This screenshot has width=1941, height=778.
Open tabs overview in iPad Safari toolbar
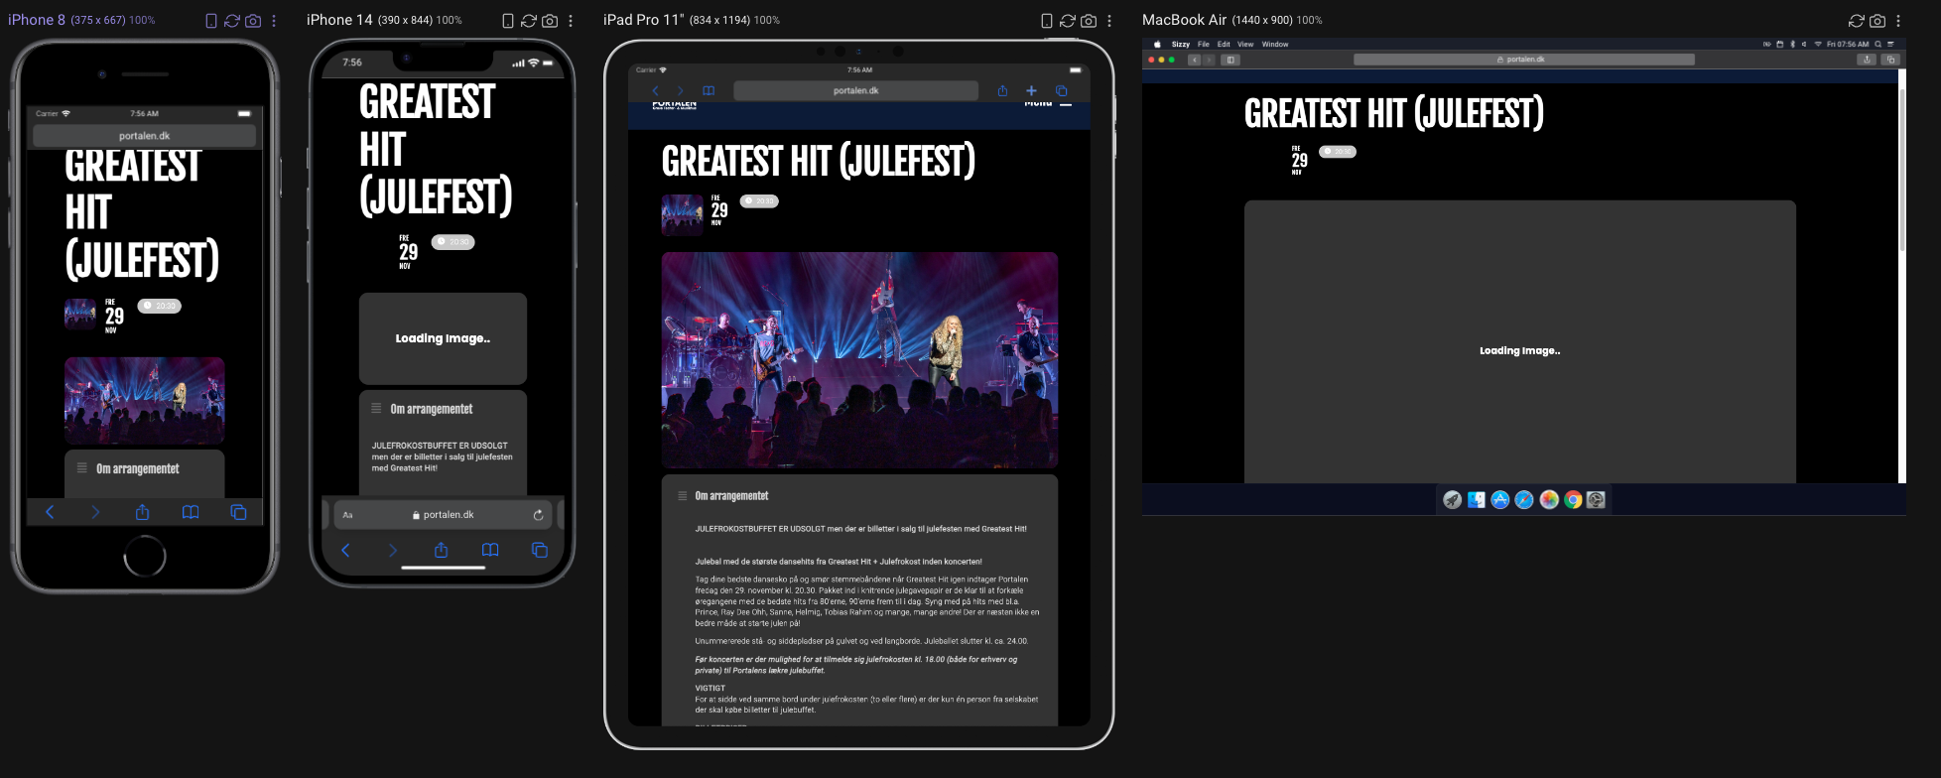pyautogui.click(x=1061, y=90)
